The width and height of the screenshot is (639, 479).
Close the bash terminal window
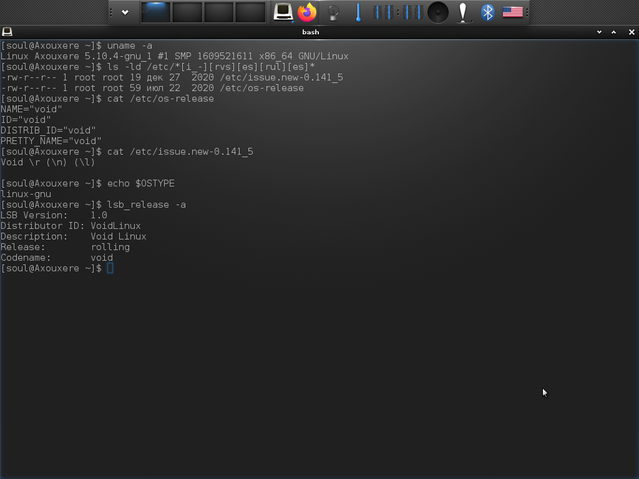pyautogui.click(x=632, y=32)
